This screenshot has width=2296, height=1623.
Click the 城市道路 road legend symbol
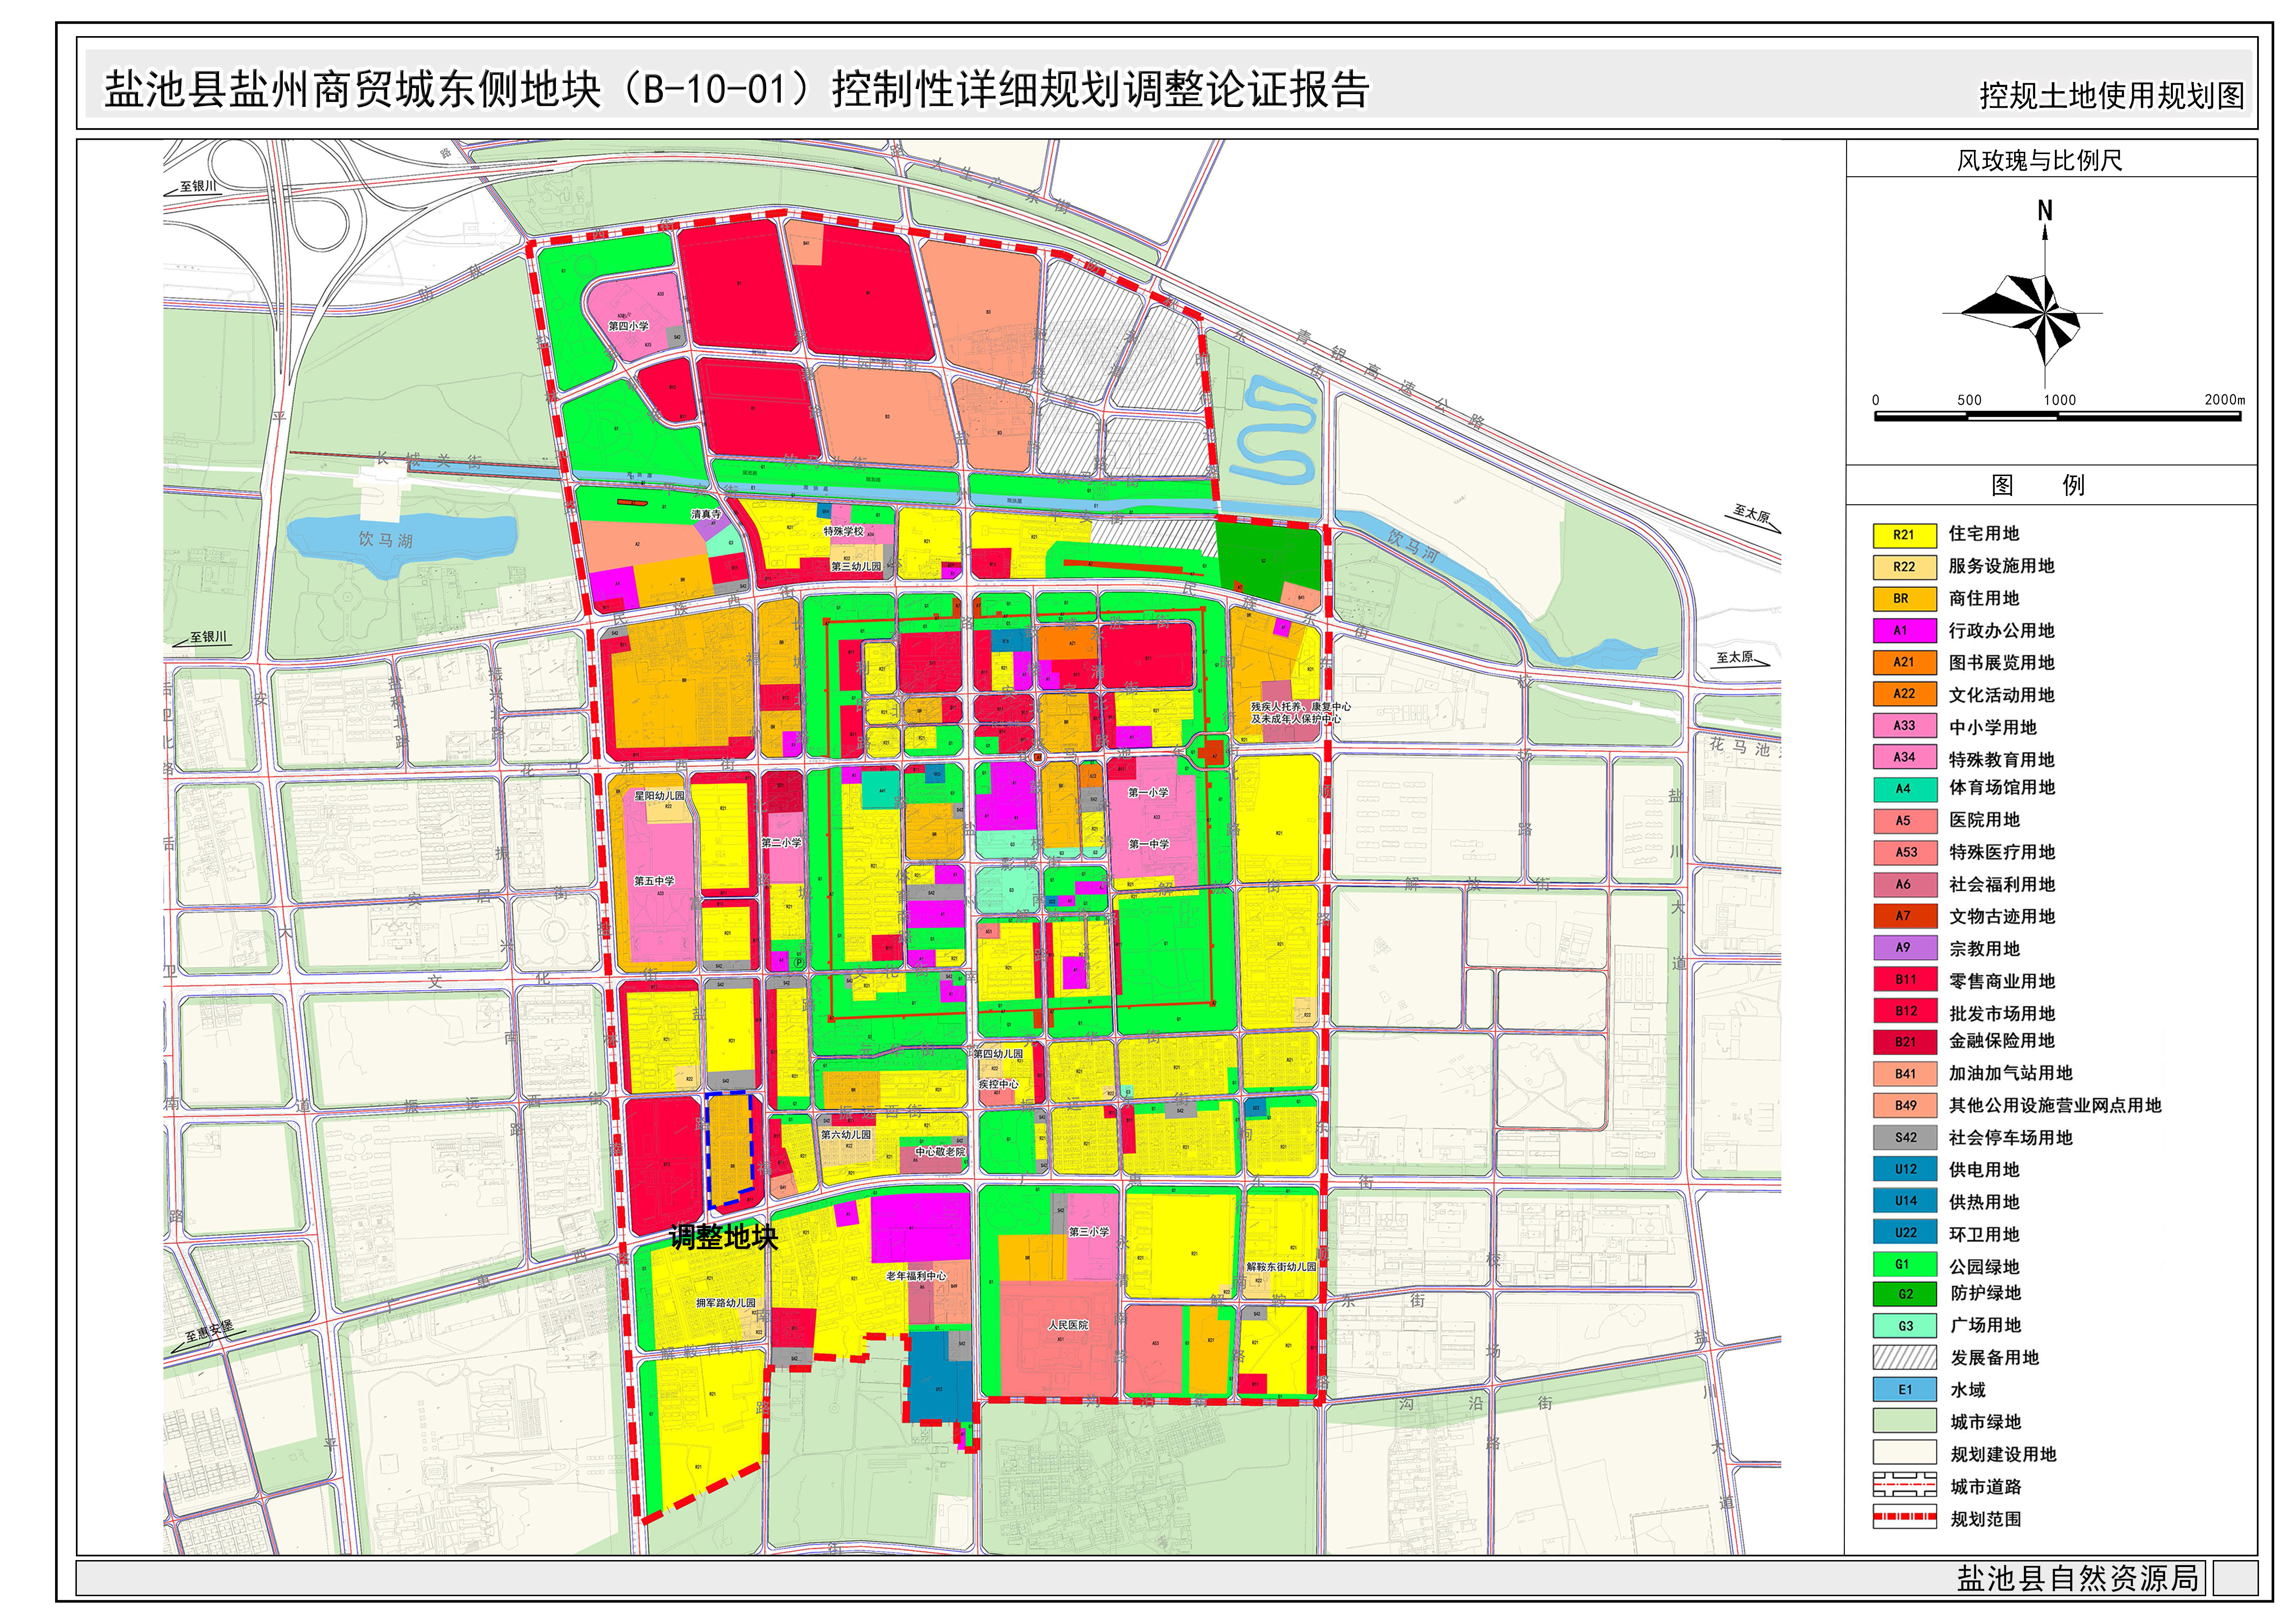(x=1904, y=1485)
